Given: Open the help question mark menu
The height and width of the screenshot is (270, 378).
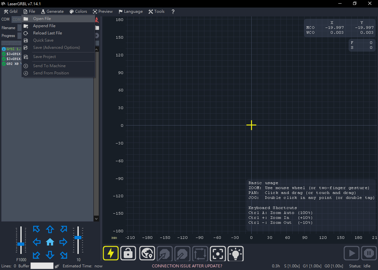Looking at the screenshot, I should point(173,11).
